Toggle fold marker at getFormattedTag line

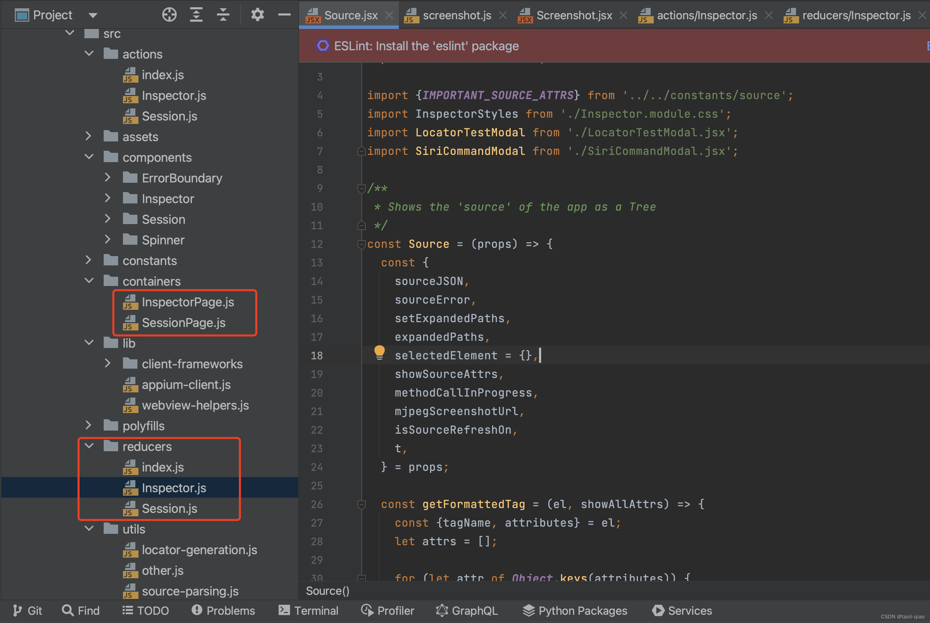coord(361,505)
